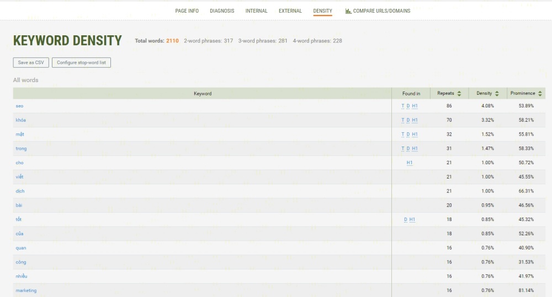Screen dimensions: 552x297
Task: Sort table by Density column arrows
Action: 497,94
